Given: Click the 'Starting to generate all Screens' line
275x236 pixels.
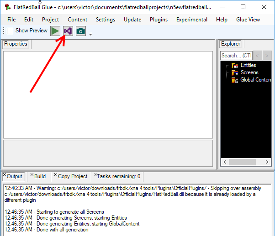Looking at the screenshot, I should click(x=54, y=212).
